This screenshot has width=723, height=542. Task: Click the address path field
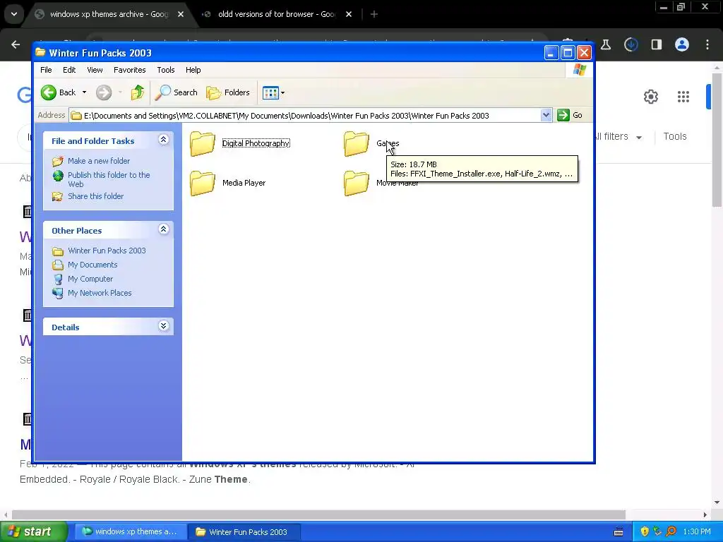coord(305,115)
